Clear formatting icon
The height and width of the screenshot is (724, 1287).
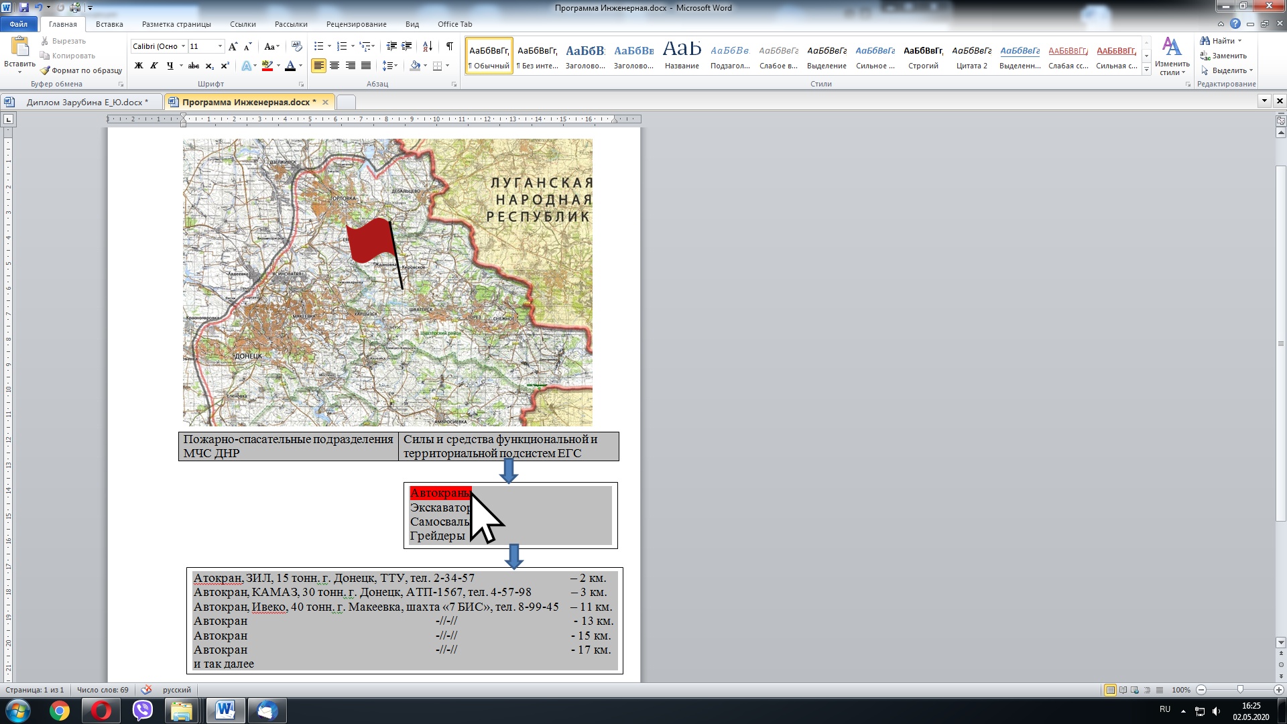click(297, 46)
